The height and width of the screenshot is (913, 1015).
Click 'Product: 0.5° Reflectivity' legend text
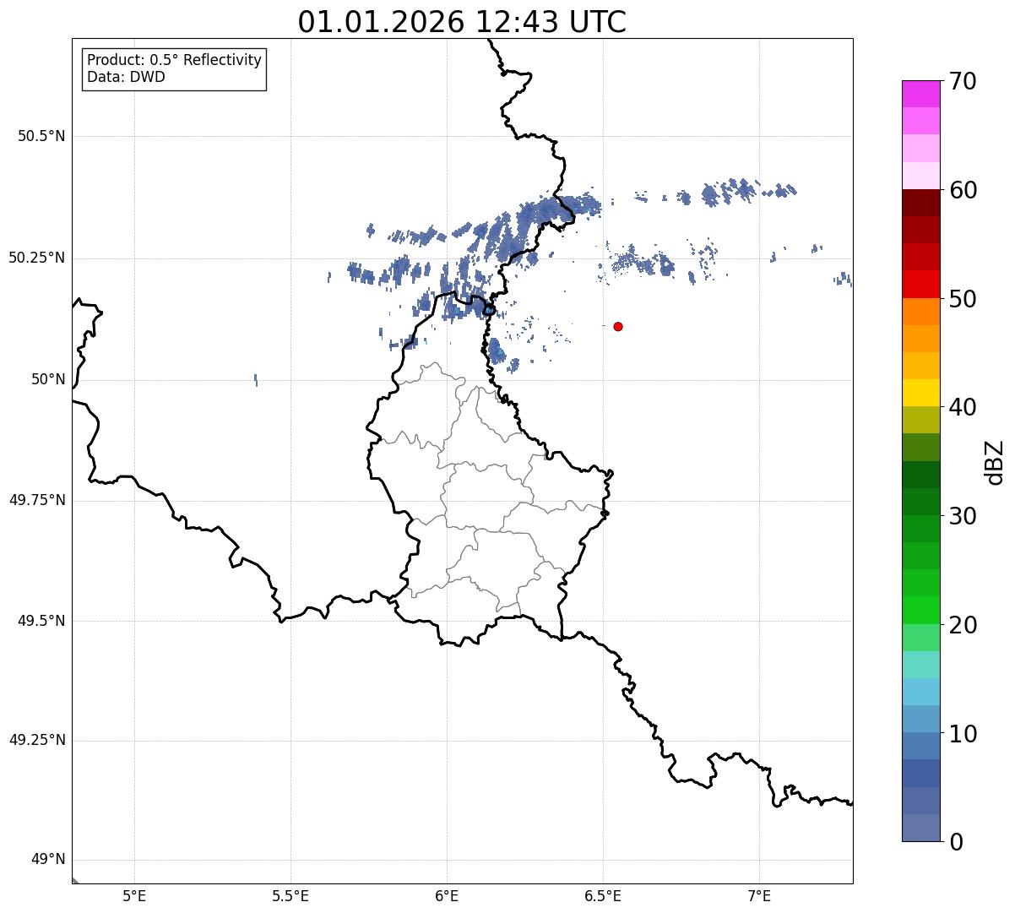(174, 61)
